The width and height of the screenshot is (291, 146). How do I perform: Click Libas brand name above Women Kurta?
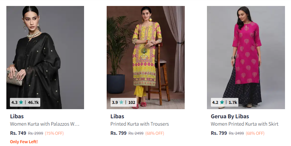[x=17, y=116]
